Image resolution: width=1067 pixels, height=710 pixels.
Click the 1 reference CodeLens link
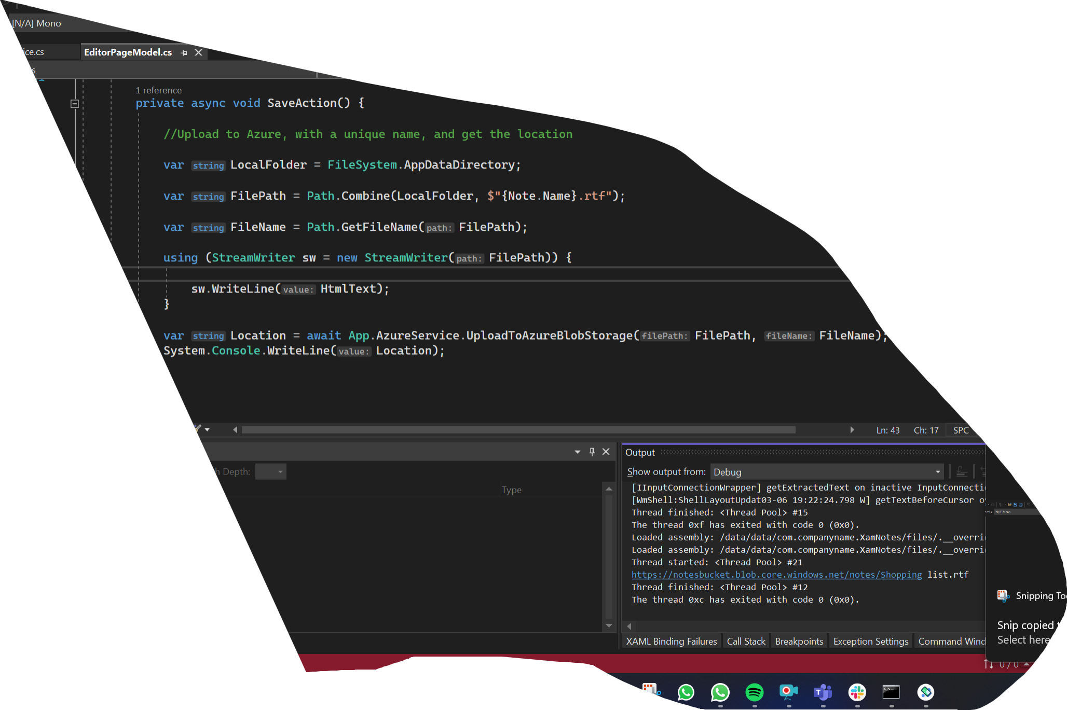click(x=159, y=90)
